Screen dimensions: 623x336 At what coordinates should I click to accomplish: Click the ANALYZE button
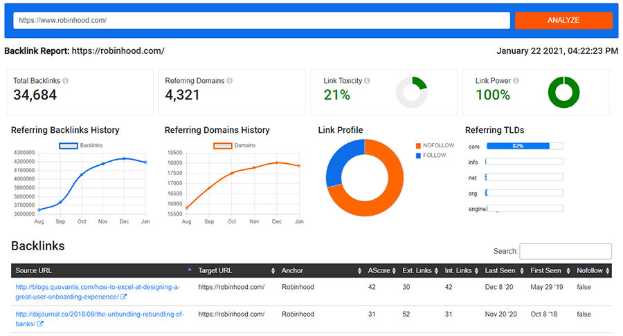click(563, 20)
